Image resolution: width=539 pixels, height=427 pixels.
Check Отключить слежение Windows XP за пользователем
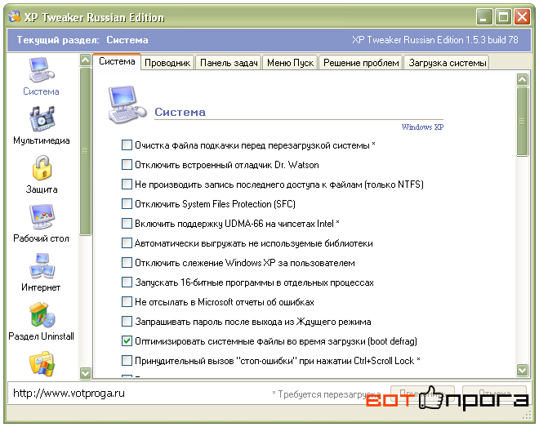click(x=127, y=263)
